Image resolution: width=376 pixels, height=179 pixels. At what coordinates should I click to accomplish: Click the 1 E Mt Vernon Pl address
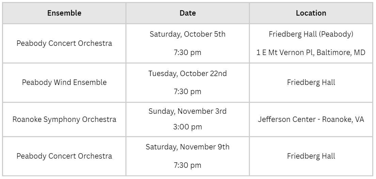click(x=311, y=52)
